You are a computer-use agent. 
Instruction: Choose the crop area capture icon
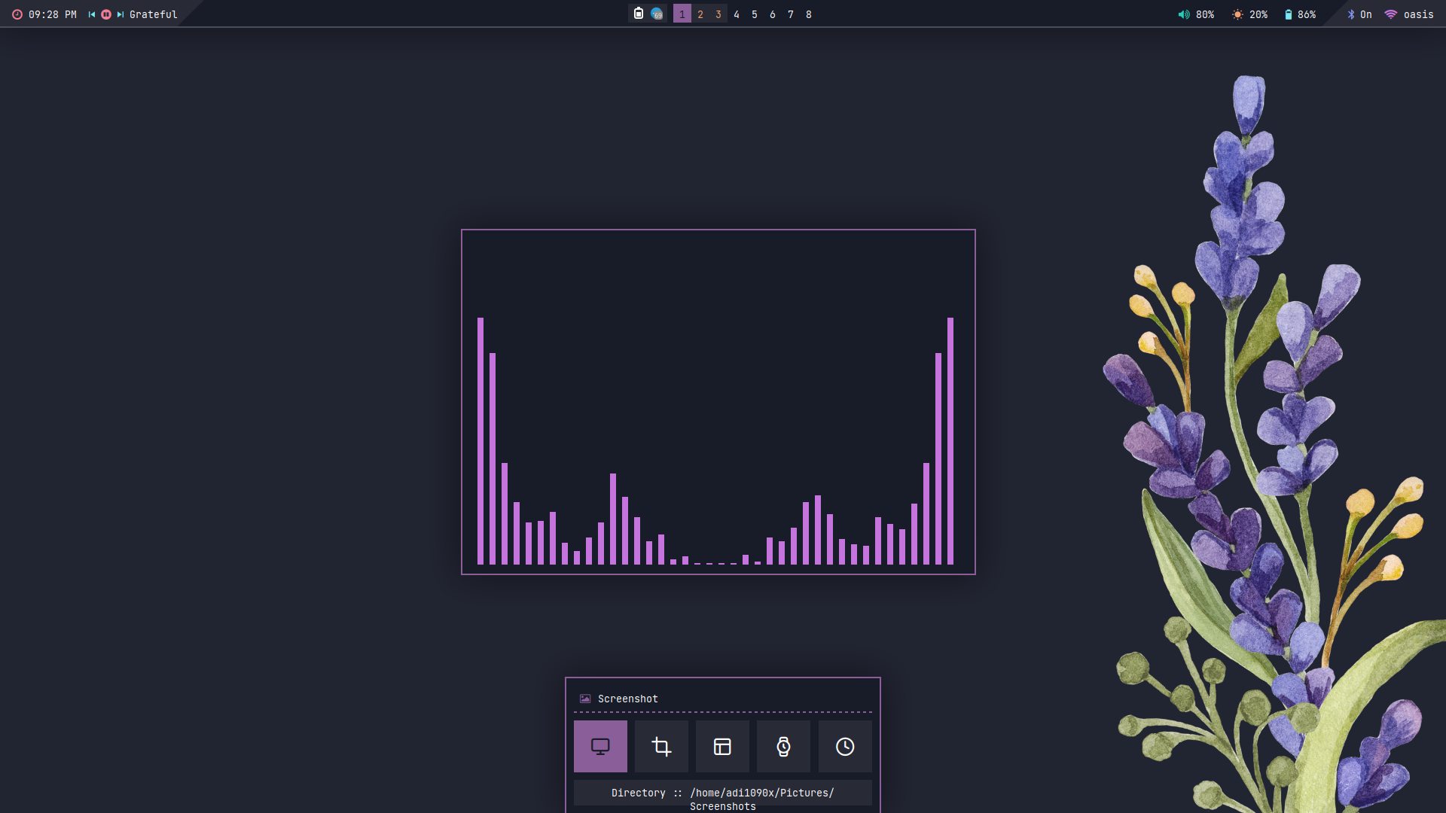point(661,746)
